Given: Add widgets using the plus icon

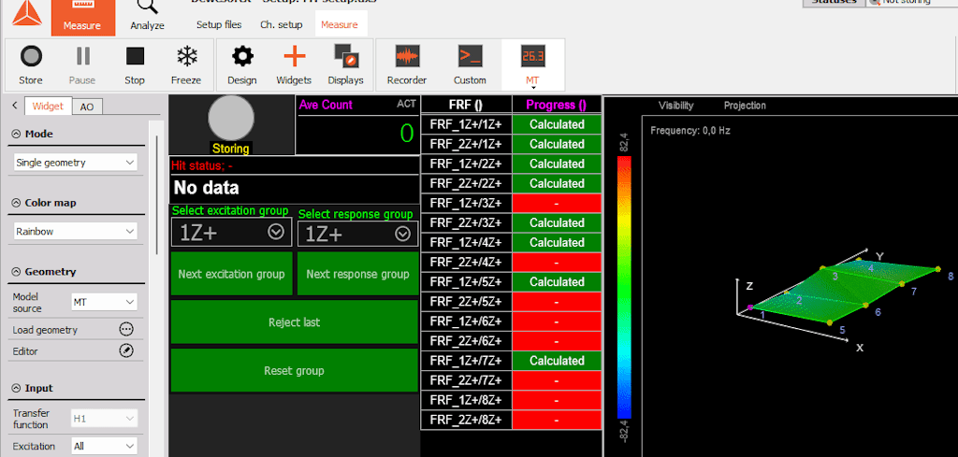Looking at the screenshot, I should pos(294,56).
